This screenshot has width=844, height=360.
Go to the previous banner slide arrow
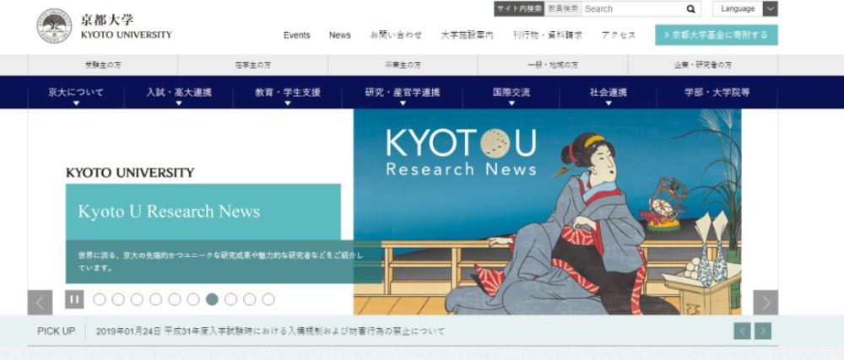coord(41,303)
